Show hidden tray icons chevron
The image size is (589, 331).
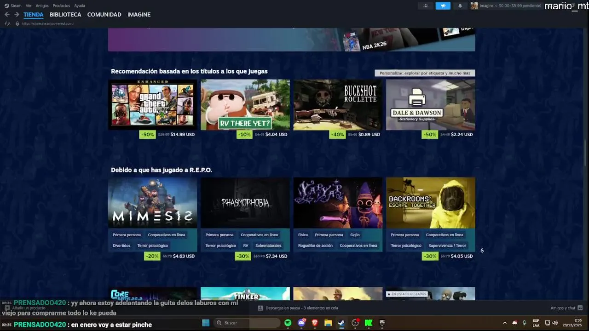point(505,323)
